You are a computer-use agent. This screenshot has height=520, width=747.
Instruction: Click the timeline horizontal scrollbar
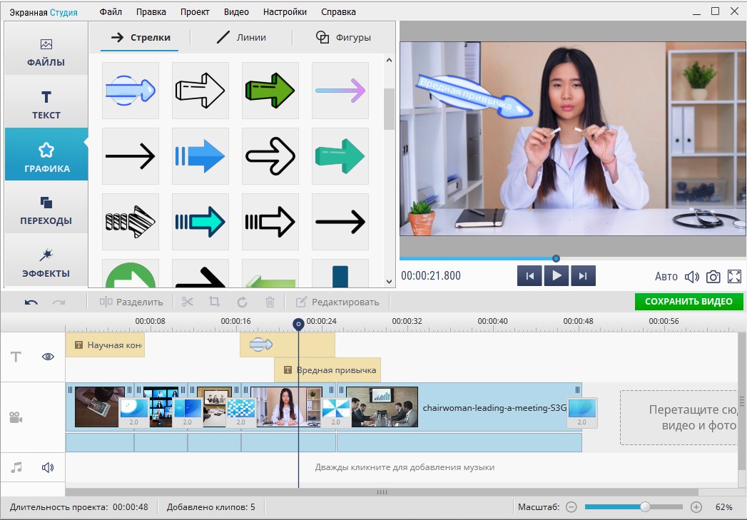tap(382, 492)
